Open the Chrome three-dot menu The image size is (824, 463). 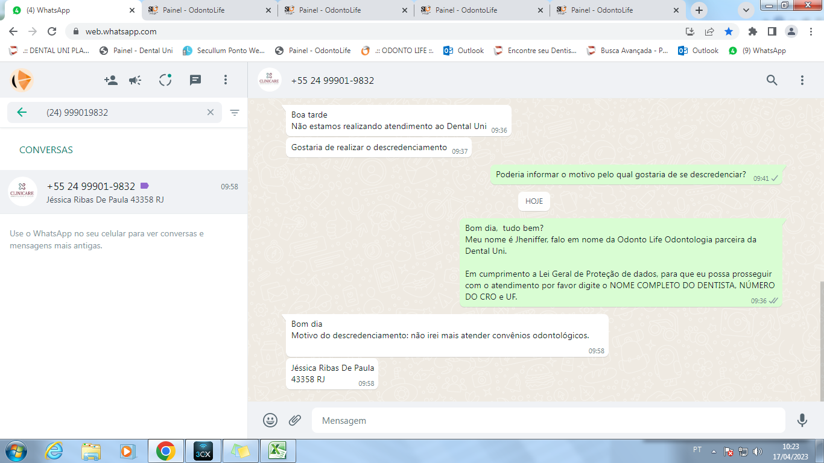[x=810, y=31]
